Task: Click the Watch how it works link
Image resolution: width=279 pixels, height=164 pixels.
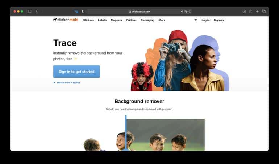Action: 68,83
